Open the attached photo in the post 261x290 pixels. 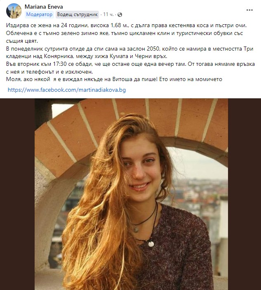click(x=131, y=193)
